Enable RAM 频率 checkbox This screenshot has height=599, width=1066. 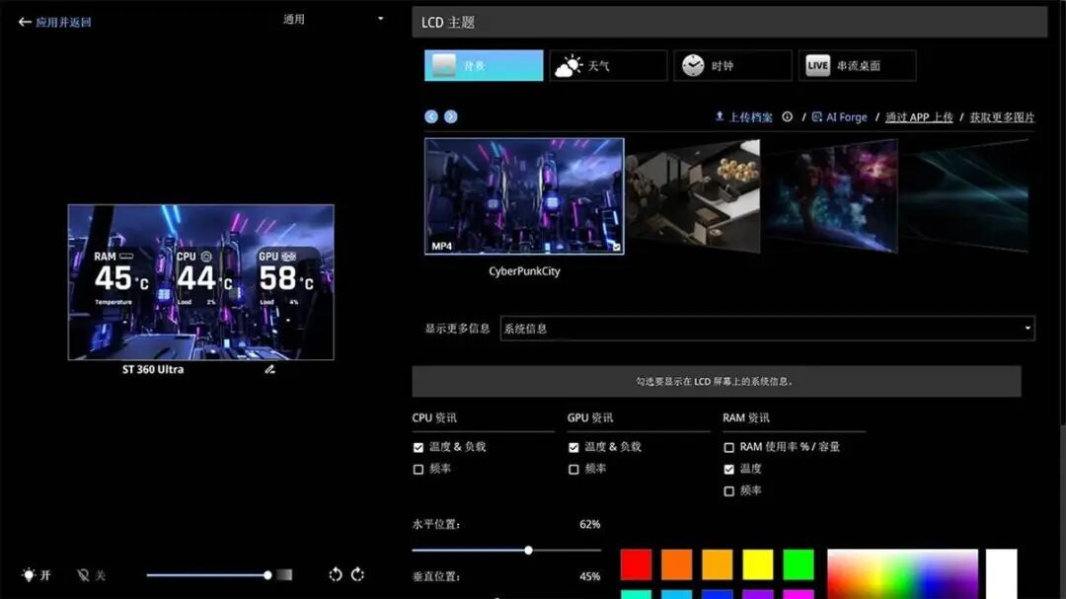click(x=728, y=490)
